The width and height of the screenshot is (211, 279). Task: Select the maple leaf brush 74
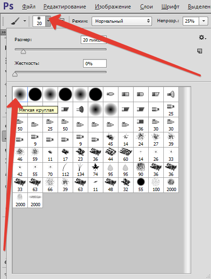click(x=95, y=170)
